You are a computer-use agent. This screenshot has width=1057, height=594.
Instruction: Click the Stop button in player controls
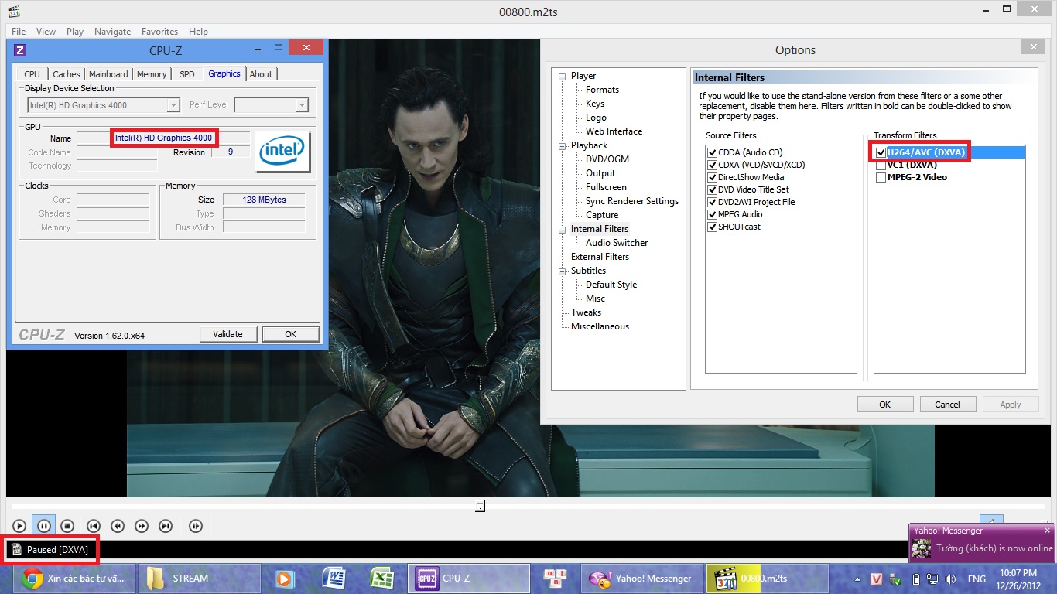point(67,526)
